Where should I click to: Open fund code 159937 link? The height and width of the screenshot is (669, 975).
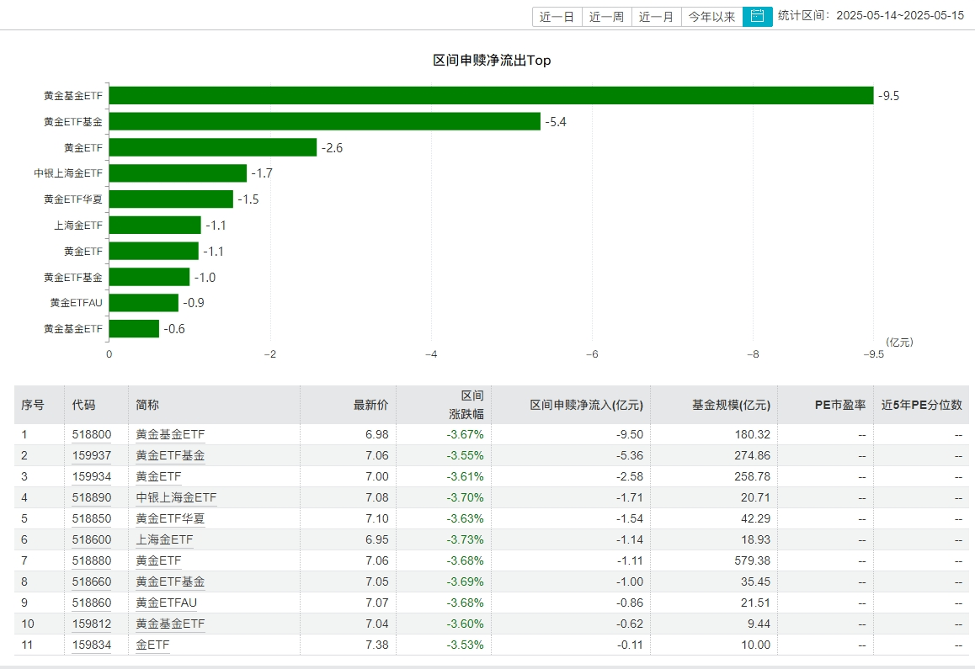click(92, 456)
